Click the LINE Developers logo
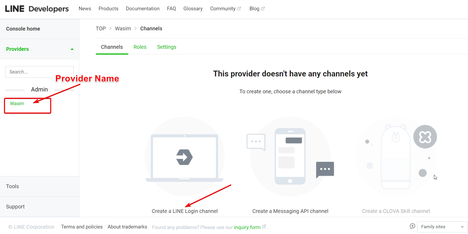Screen dimensions: 468x234 [37, 9]
